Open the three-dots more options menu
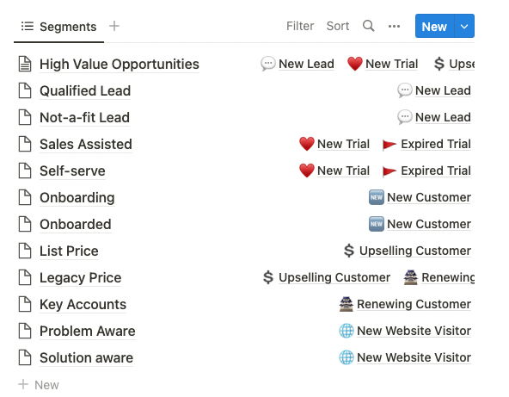This screenshot has height=397, width=509. 394,26
